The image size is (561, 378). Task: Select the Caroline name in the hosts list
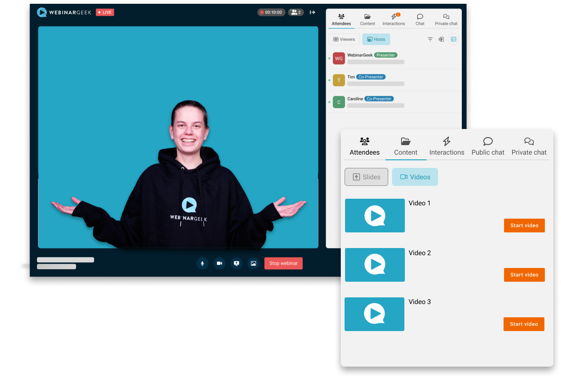pos(355,99)
